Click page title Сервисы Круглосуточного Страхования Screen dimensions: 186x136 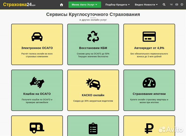[x=93, y=14]
